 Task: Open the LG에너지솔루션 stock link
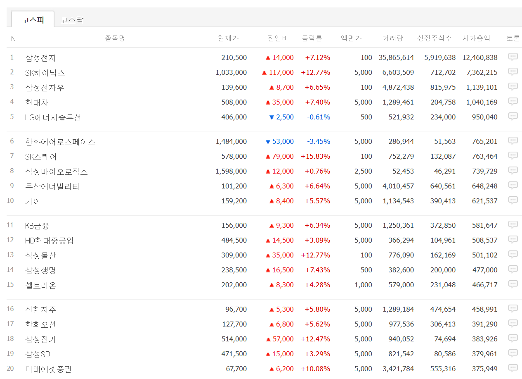coord(53,117)
